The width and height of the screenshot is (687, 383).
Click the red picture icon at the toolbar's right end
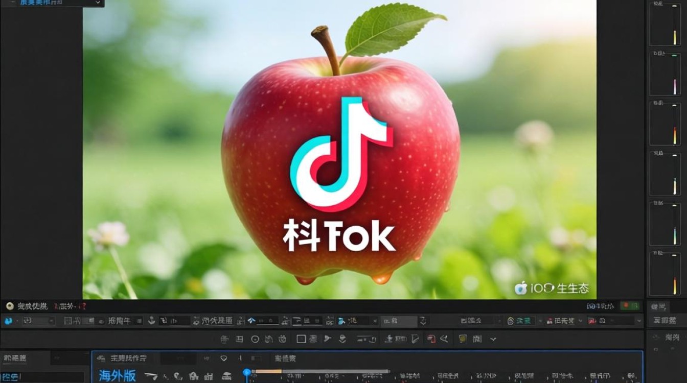click(x=592, y=321)
